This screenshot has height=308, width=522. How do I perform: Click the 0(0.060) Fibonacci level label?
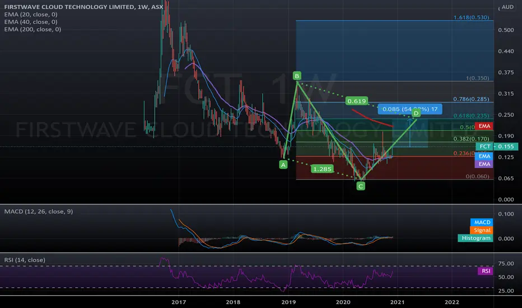tap(477, 176)
